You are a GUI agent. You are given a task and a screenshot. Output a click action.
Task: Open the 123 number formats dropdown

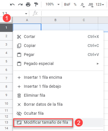tap(100, 4)
